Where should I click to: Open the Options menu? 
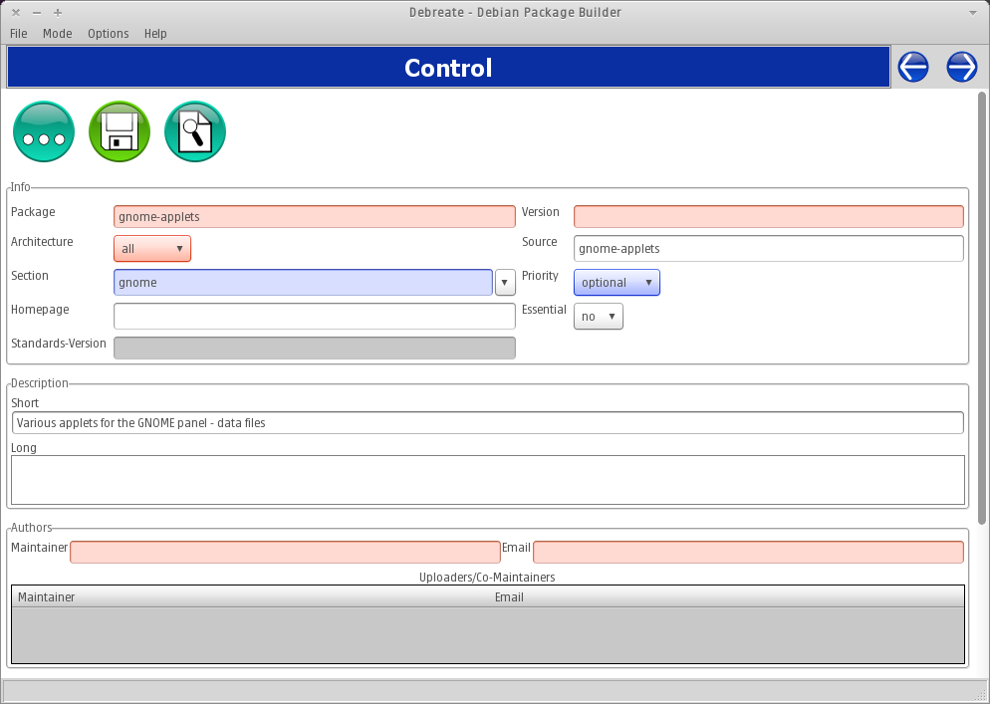[x=108, y=34]
